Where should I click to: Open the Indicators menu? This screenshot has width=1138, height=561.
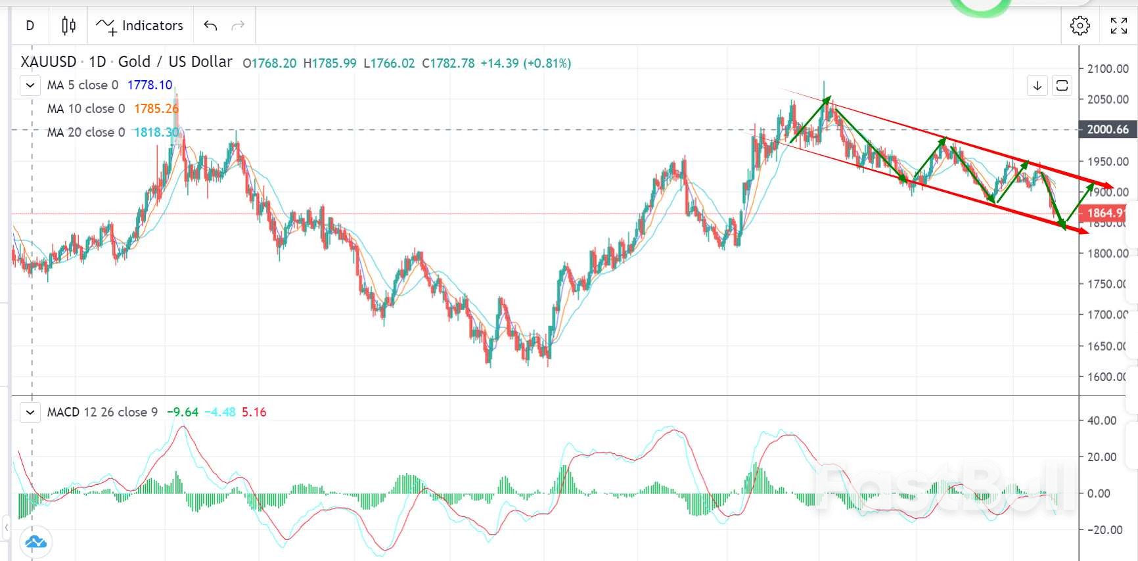(x=140, y=26)
